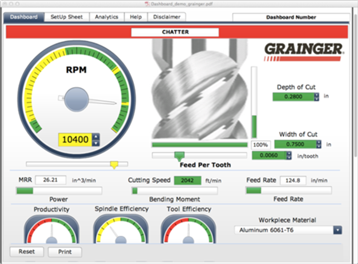This screenshot has height=264, width=358.
Task: Open the Disclaimer tab
Action: [x=167, y=17]
